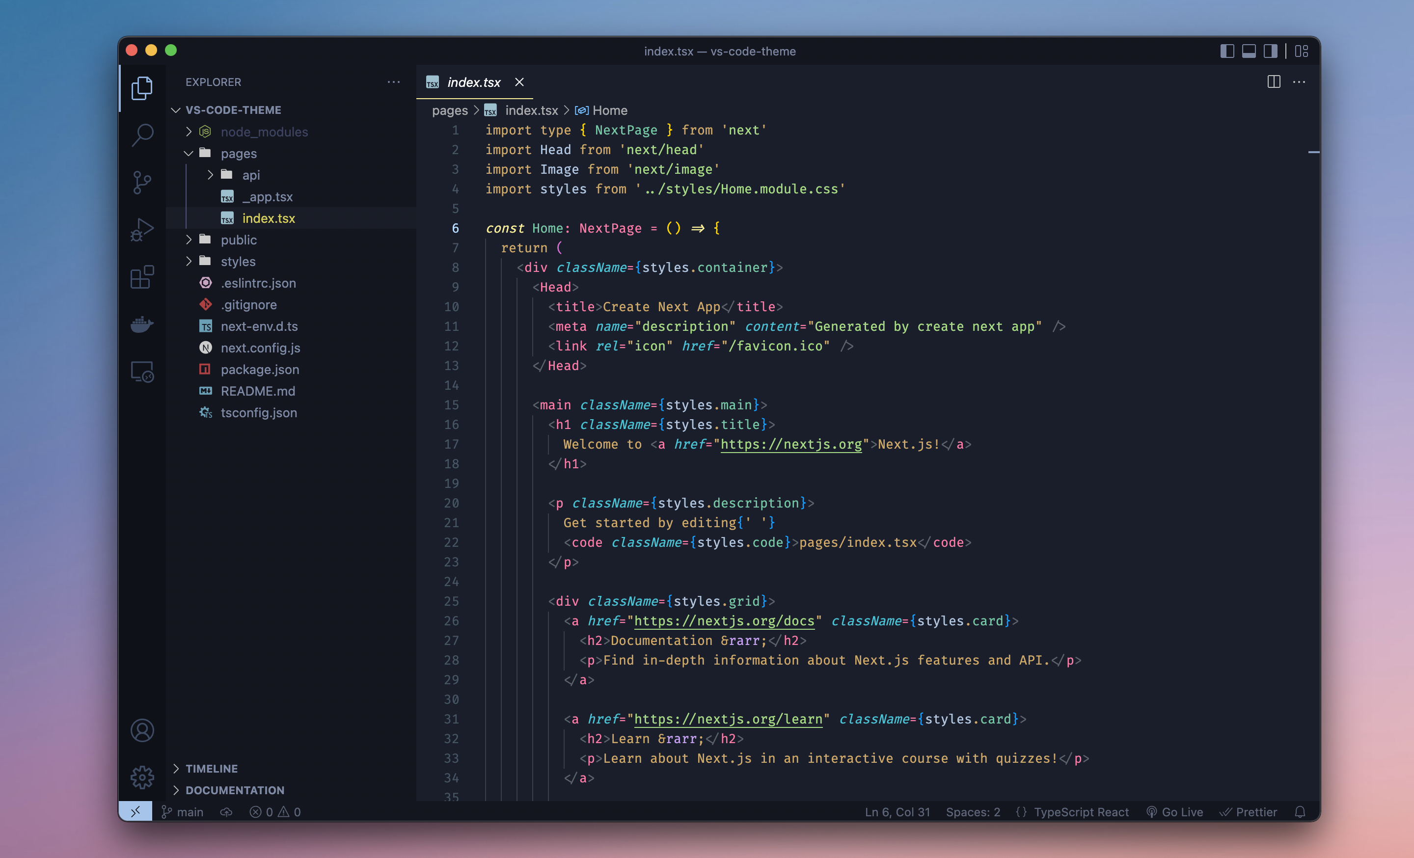Toggle the secondary side bar layout icon
Image resolution: width=1414 pixels, height=858 pixels.
click(1271, 51)
